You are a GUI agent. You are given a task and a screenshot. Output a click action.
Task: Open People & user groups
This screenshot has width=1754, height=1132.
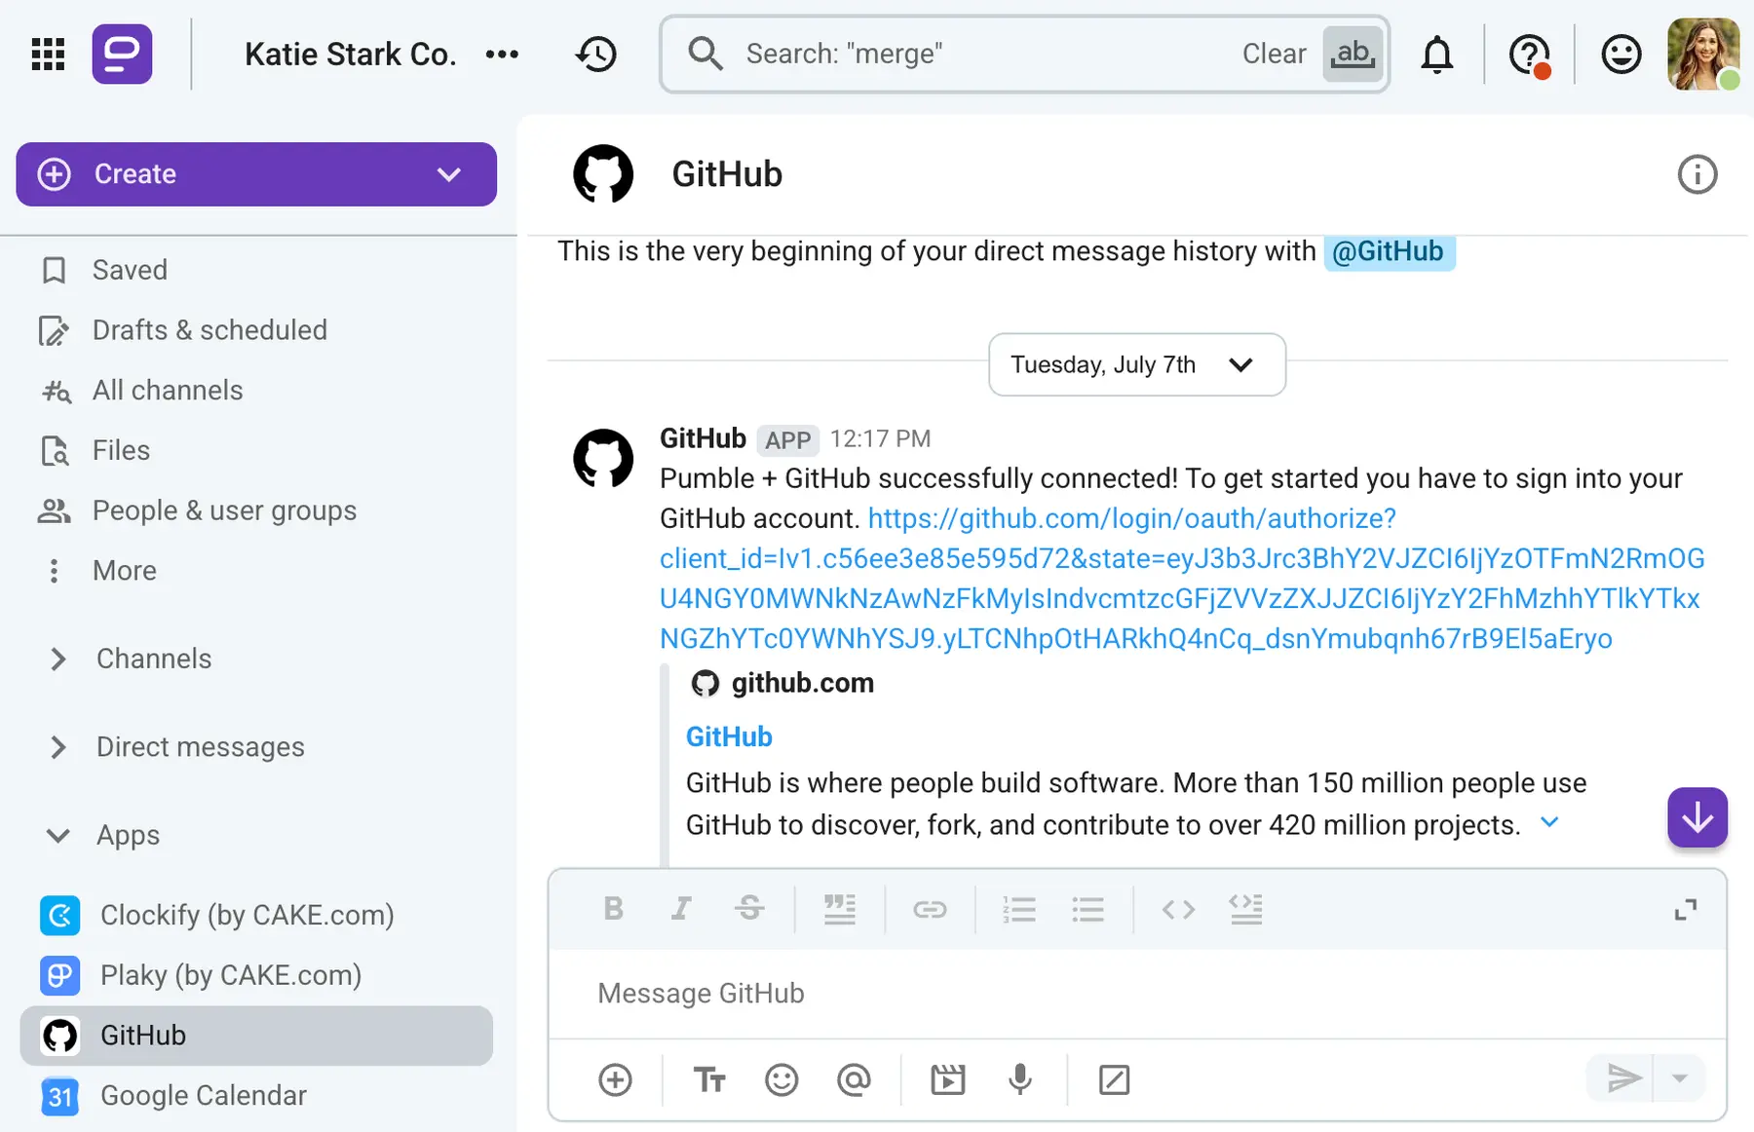point(224,511)
